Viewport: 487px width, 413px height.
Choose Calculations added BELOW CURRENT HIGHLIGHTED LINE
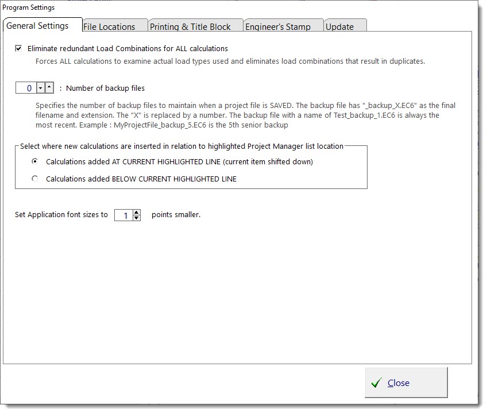(x=35, y=179)
